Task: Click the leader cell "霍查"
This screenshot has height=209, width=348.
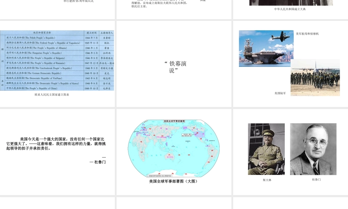Action: point(106,48)
